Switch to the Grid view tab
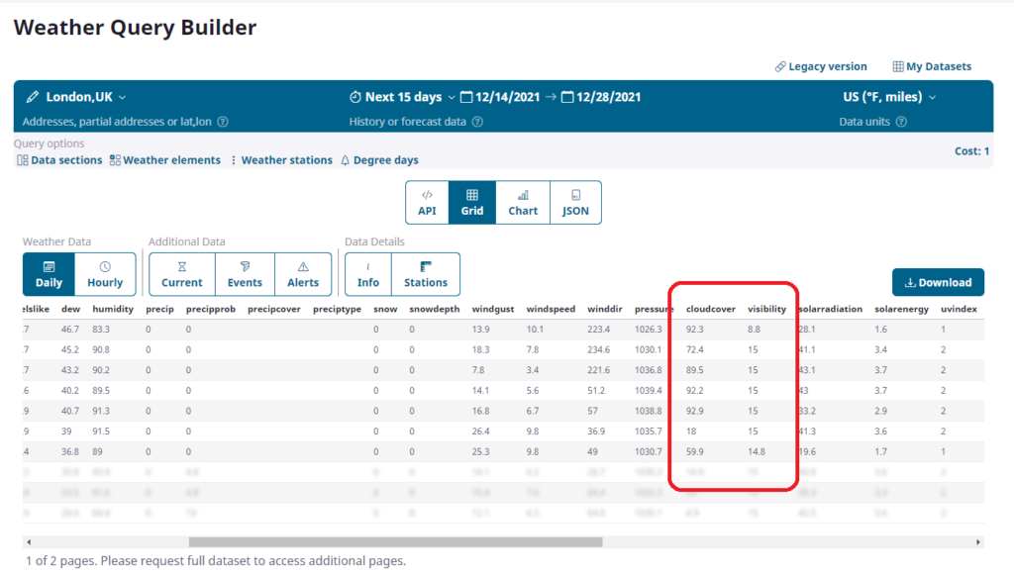The image size is (1014, 575). click(472, 203)
